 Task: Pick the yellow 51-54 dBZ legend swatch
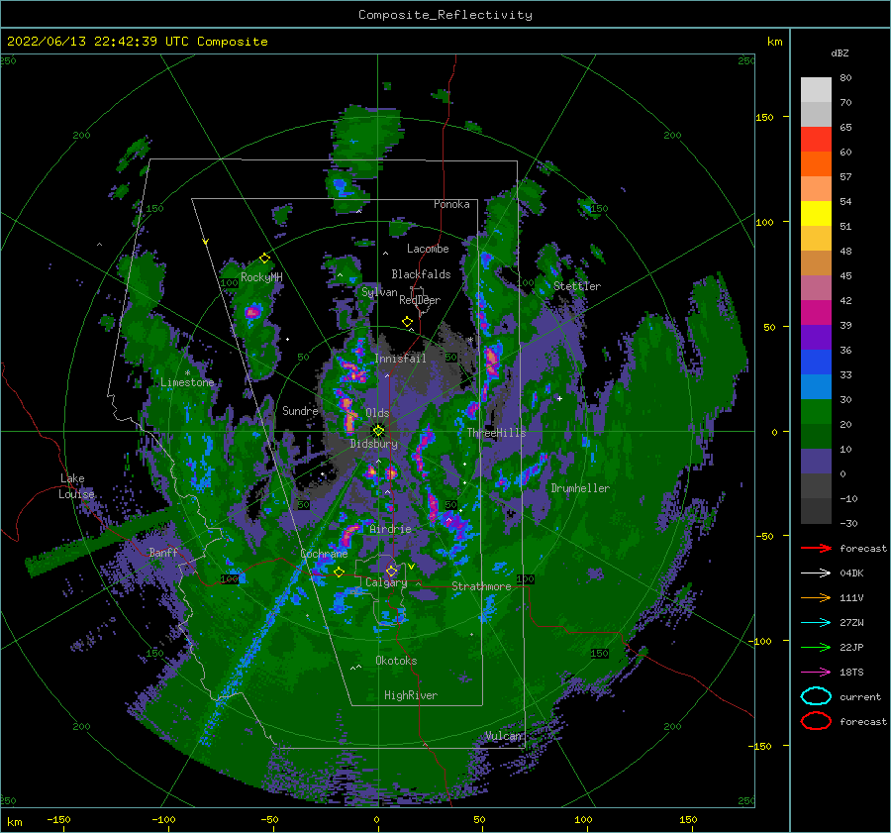click(816, 214)
